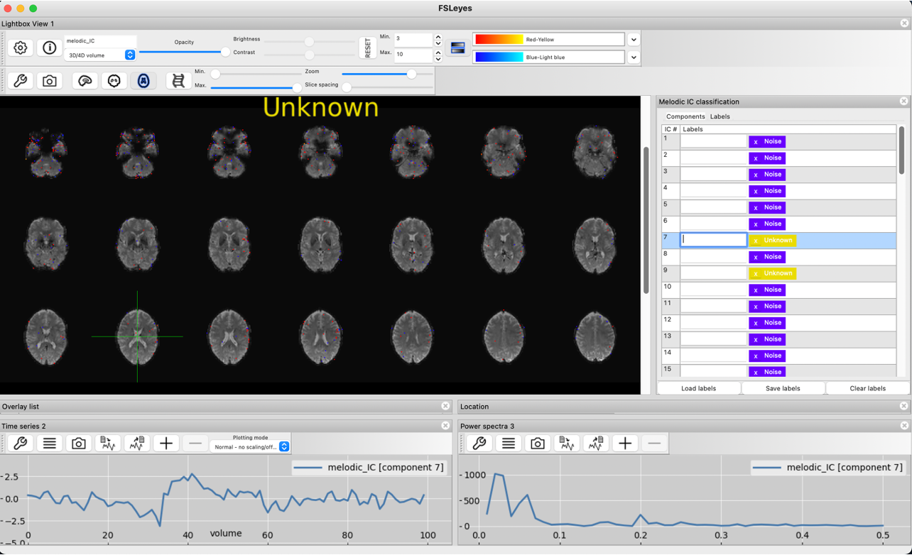This screenshot has width=912, height=555.
Task: Toggle the highlighted third slice plane button
Action: pos(143,81)
